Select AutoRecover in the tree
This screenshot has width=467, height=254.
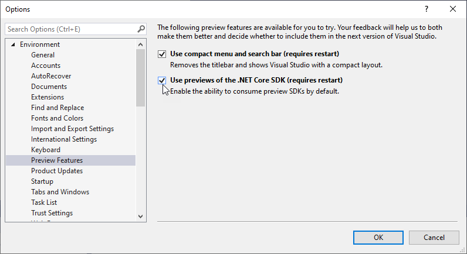pyautogui.click(x=51, y=76)
